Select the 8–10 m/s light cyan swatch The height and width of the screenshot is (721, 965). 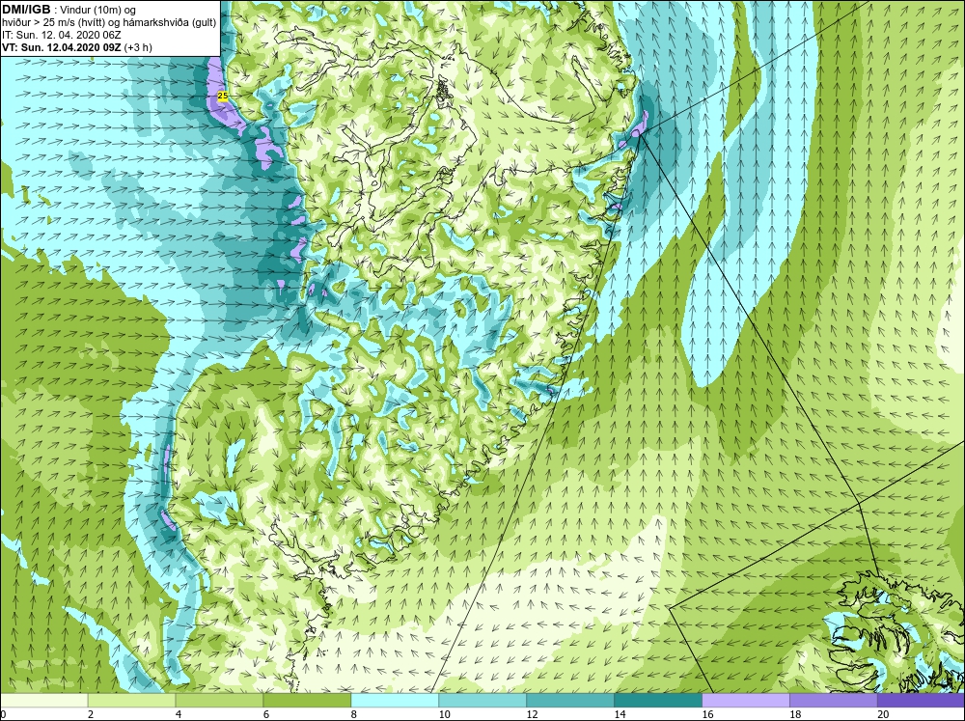pyautogui.click(x=395, y=701)
